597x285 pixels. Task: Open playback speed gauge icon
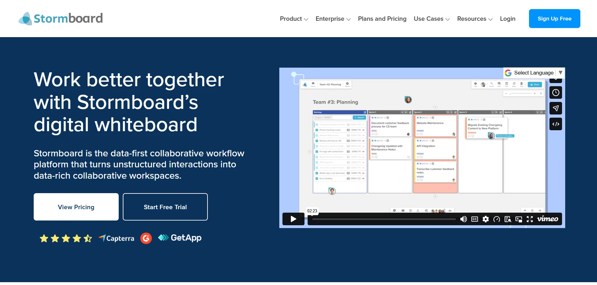(x=497, y=219)
